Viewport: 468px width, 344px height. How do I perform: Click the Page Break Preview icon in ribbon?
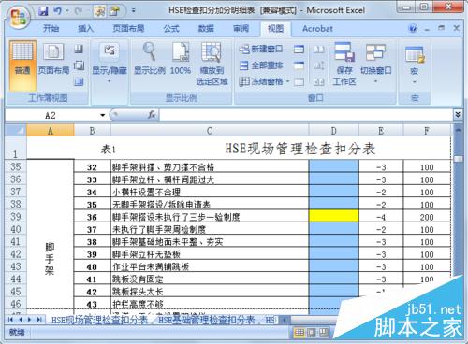tap(79, 49)
